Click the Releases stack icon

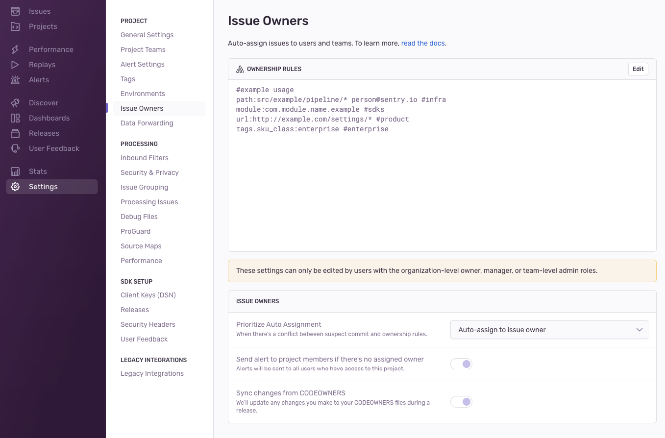tap(15, 133)
